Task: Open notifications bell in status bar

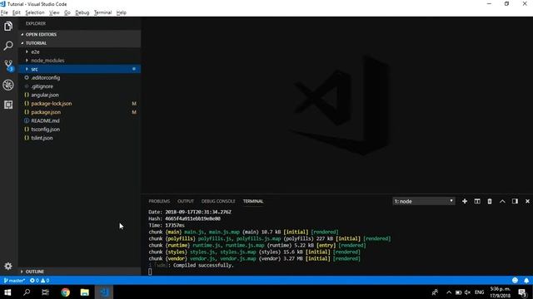Action: [x=526, y=281]
